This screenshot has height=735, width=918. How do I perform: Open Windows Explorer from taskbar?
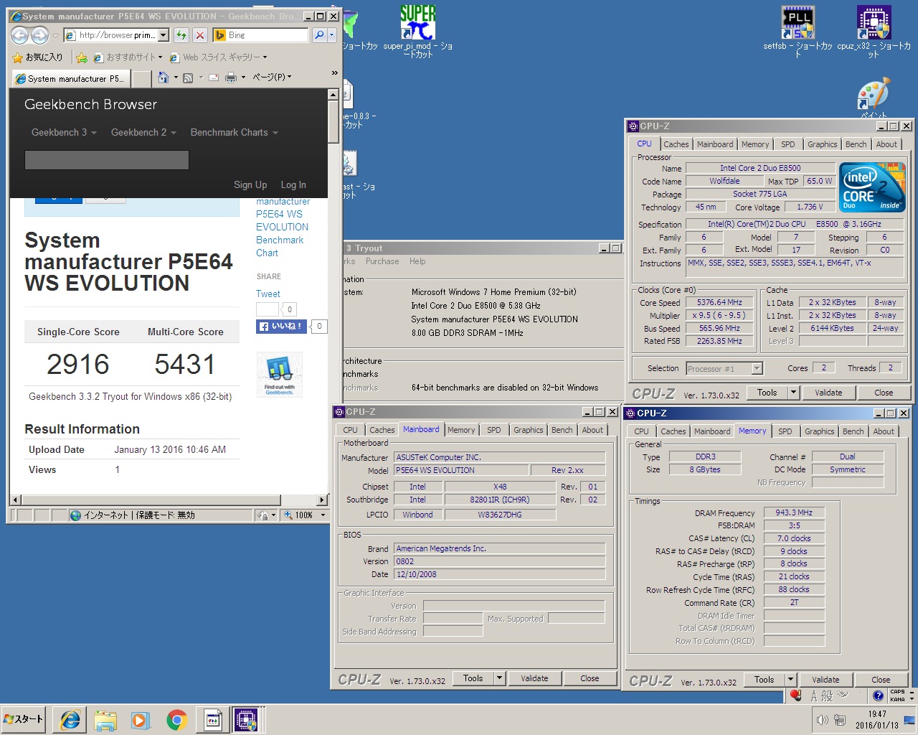tap(105, 720)
